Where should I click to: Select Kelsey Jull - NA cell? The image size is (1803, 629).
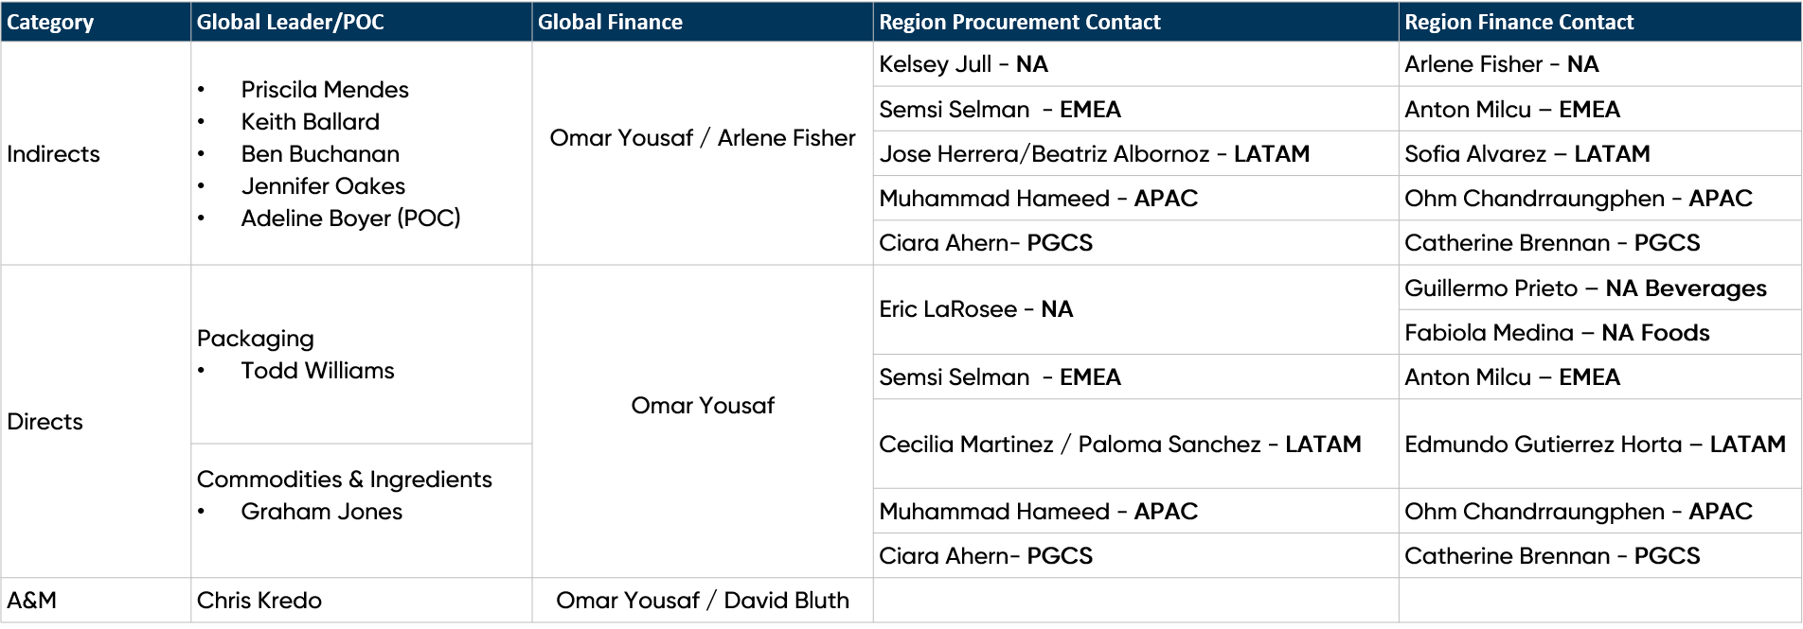tap(1135, 64)
